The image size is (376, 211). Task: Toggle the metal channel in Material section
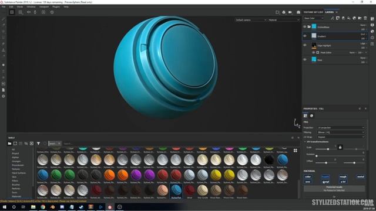361,177
